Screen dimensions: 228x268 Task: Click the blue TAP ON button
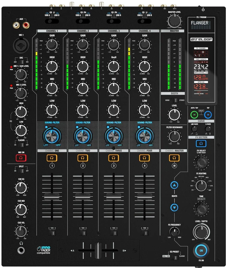pyautogui.click(x=208, y=115)
